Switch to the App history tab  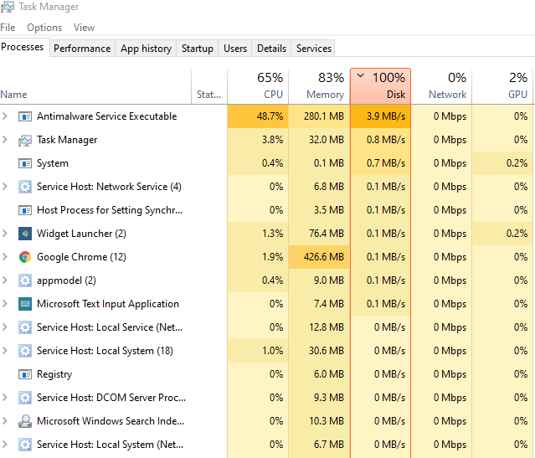click(x=146, y=49)
